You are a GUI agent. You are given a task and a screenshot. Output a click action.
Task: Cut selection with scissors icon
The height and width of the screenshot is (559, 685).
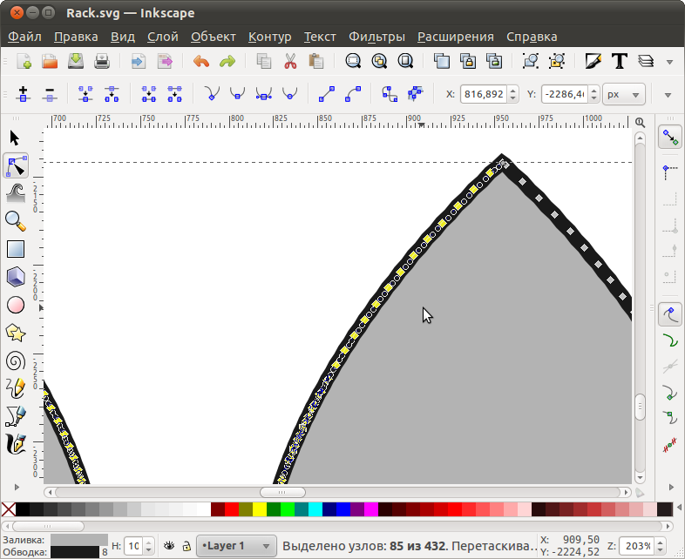[290, 61]
